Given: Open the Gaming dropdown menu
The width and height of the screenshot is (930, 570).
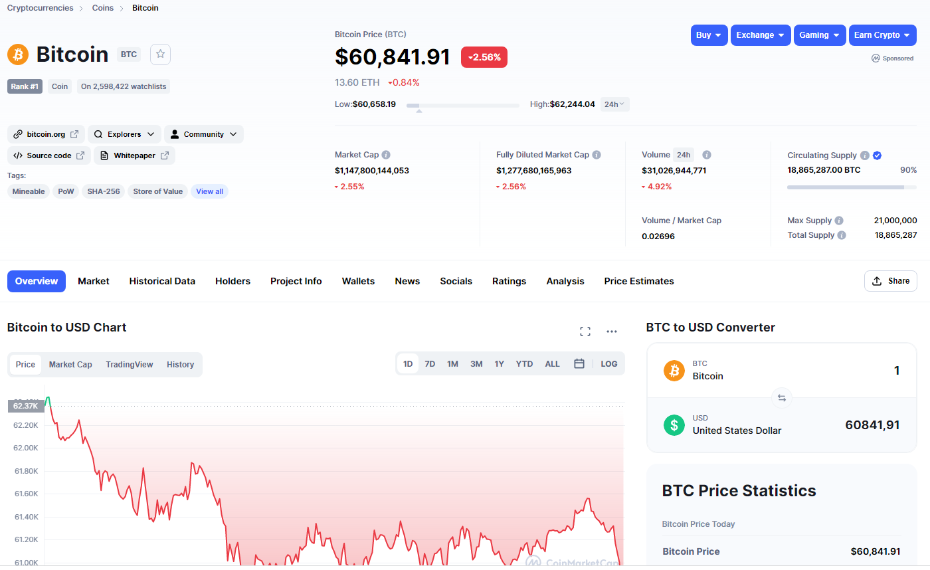Looking at the screenshot, I should 820,35.
